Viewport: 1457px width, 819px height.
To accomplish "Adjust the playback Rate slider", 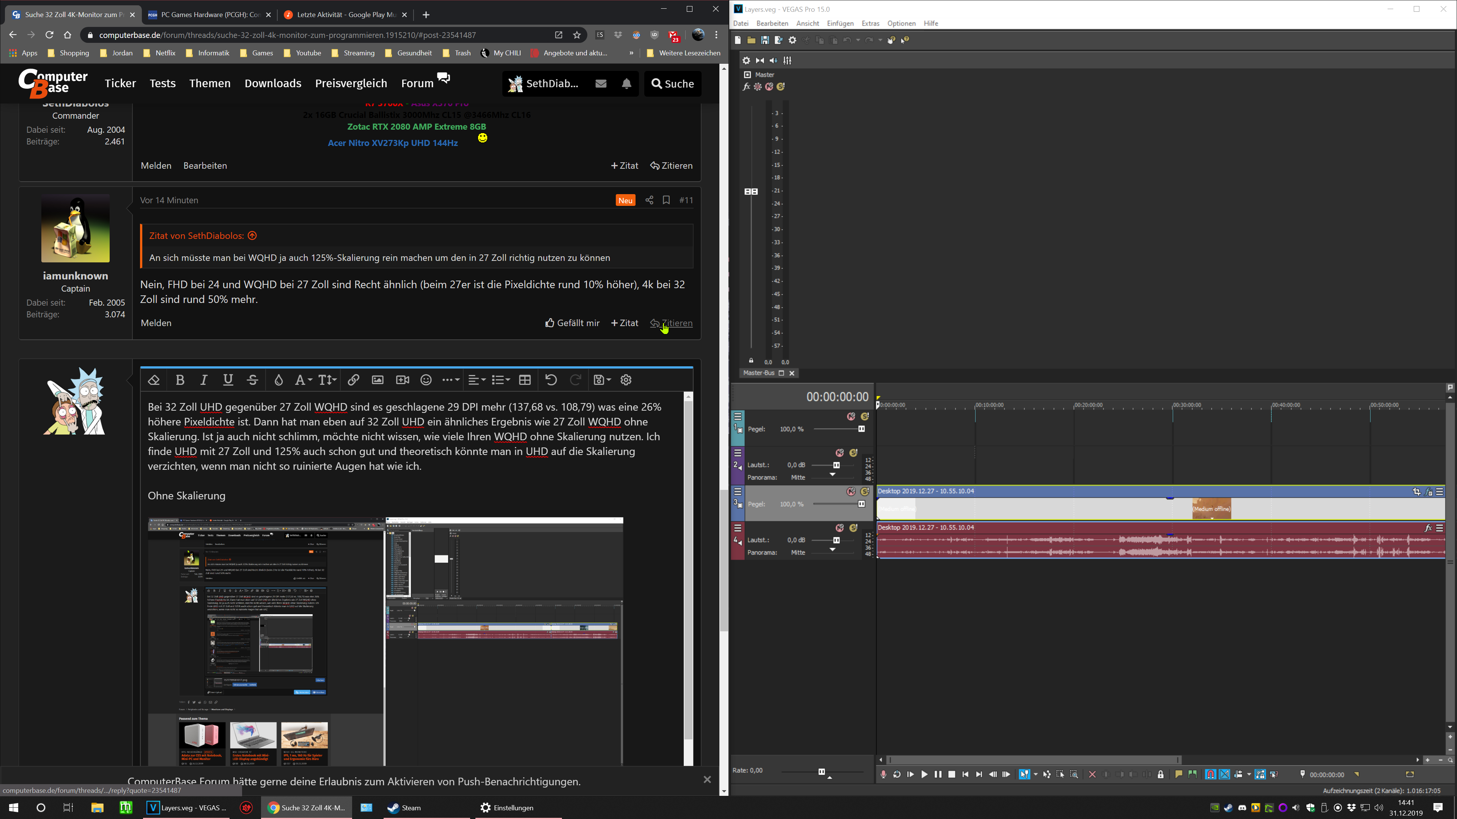I will click(822, 772).
